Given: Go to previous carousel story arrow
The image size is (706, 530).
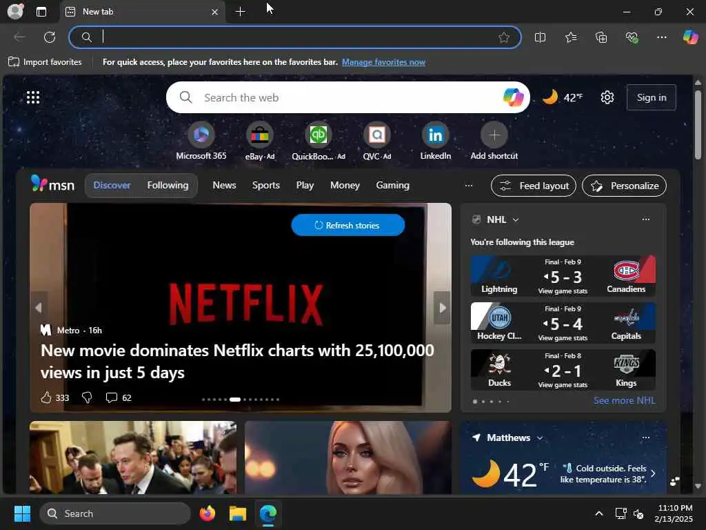Looking at the screenshot, I should click(39, 308).
